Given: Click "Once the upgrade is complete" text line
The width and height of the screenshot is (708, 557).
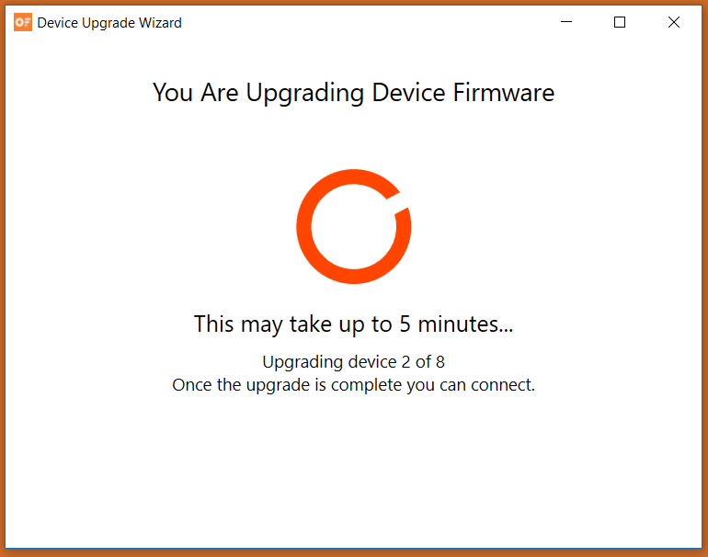Looking at the screenshot, I should point(354,385).
